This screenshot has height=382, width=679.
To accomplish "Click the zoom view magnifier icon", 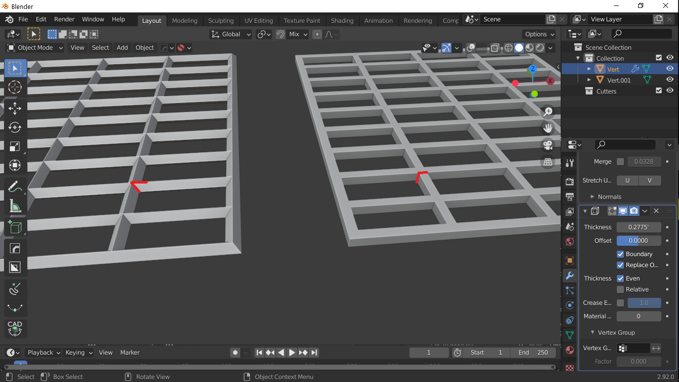I will point(548,112).
